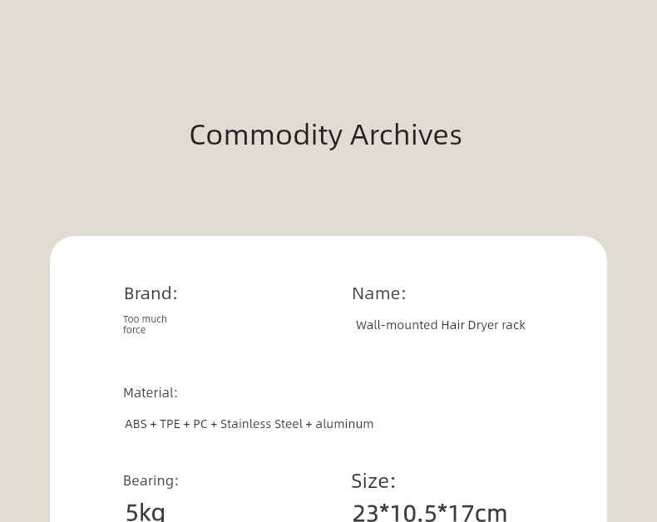Click Wall-mounted Hair Dryer rack text

click(441, 325)
